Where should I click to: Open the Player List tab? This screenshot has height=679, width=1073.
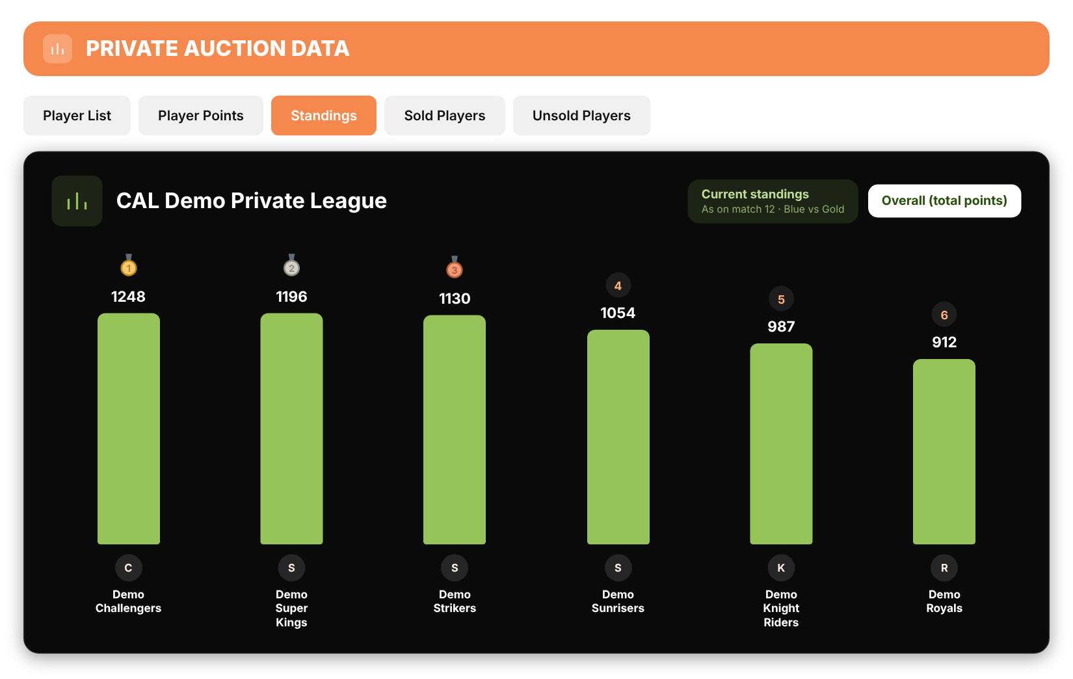point(77,116)
